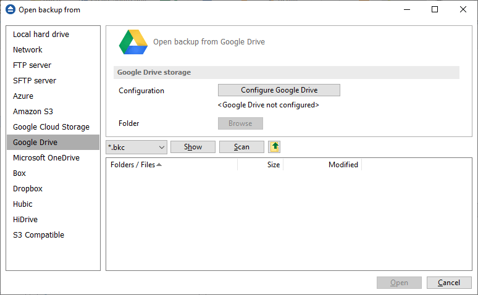The width and height of the screenshot is (478, 295).
Task: Select Network source
Action: (x=53, y=49)
